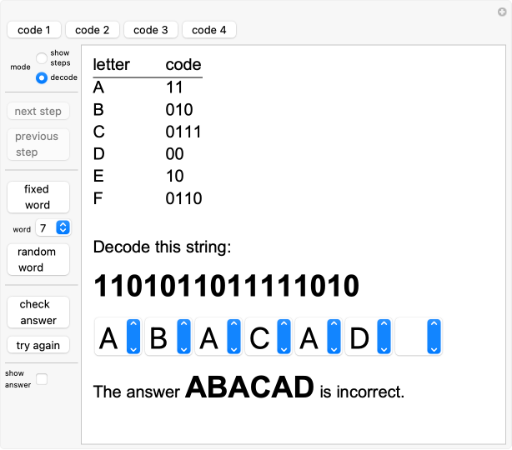The height and width of the screenshot is (450, 512).
Task: Generate a random word
Action: (38, 259)
